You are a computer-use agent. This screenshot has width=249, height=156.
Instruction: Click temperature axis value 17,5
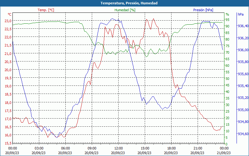(x=7, y=111)
